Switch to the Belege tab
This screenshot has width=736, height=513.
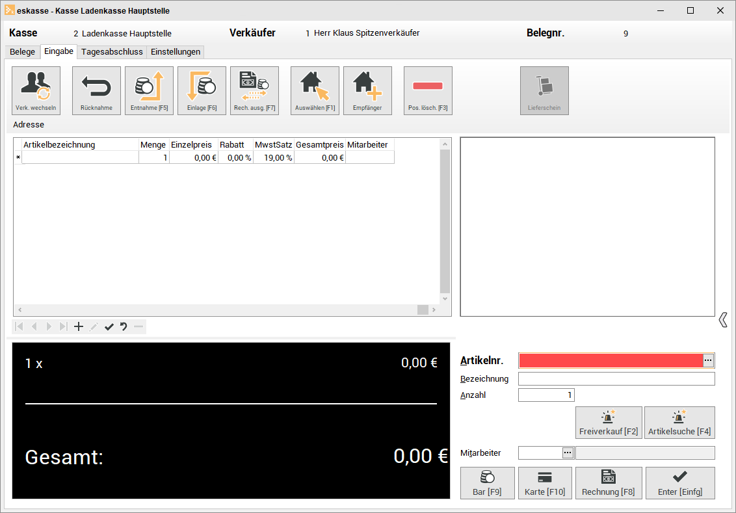pyautogui.click(x=23, y=51)
